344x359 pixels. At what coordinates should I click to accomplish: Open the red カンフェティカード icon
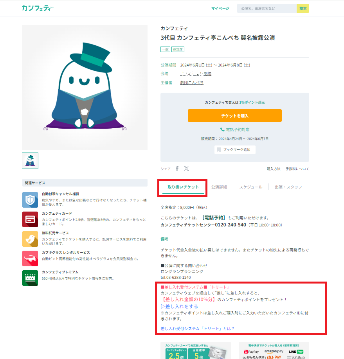[30, 219]
